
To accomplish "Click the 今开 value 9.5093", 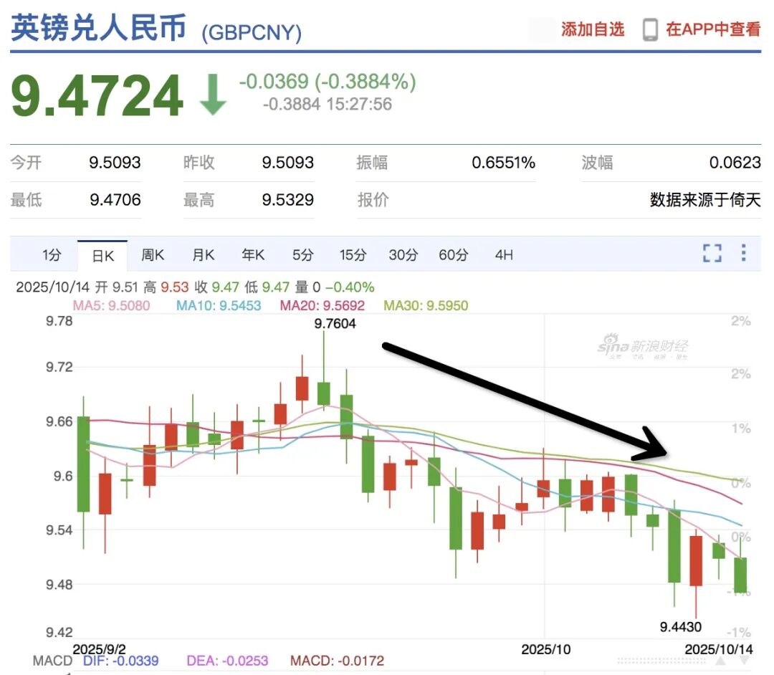I will (x=115, y=163).
